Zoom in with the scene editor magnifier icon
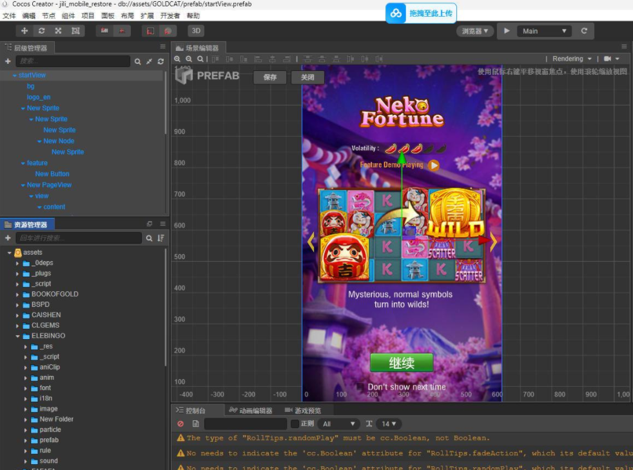Viewport: 633px width, 470px height. [x=177, y=58]
